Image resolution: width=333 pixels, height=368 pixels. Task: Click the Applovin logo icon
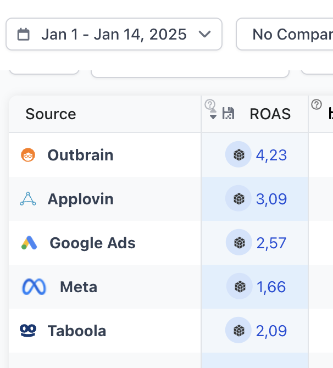pyautogui.click(x=28, y=199)
